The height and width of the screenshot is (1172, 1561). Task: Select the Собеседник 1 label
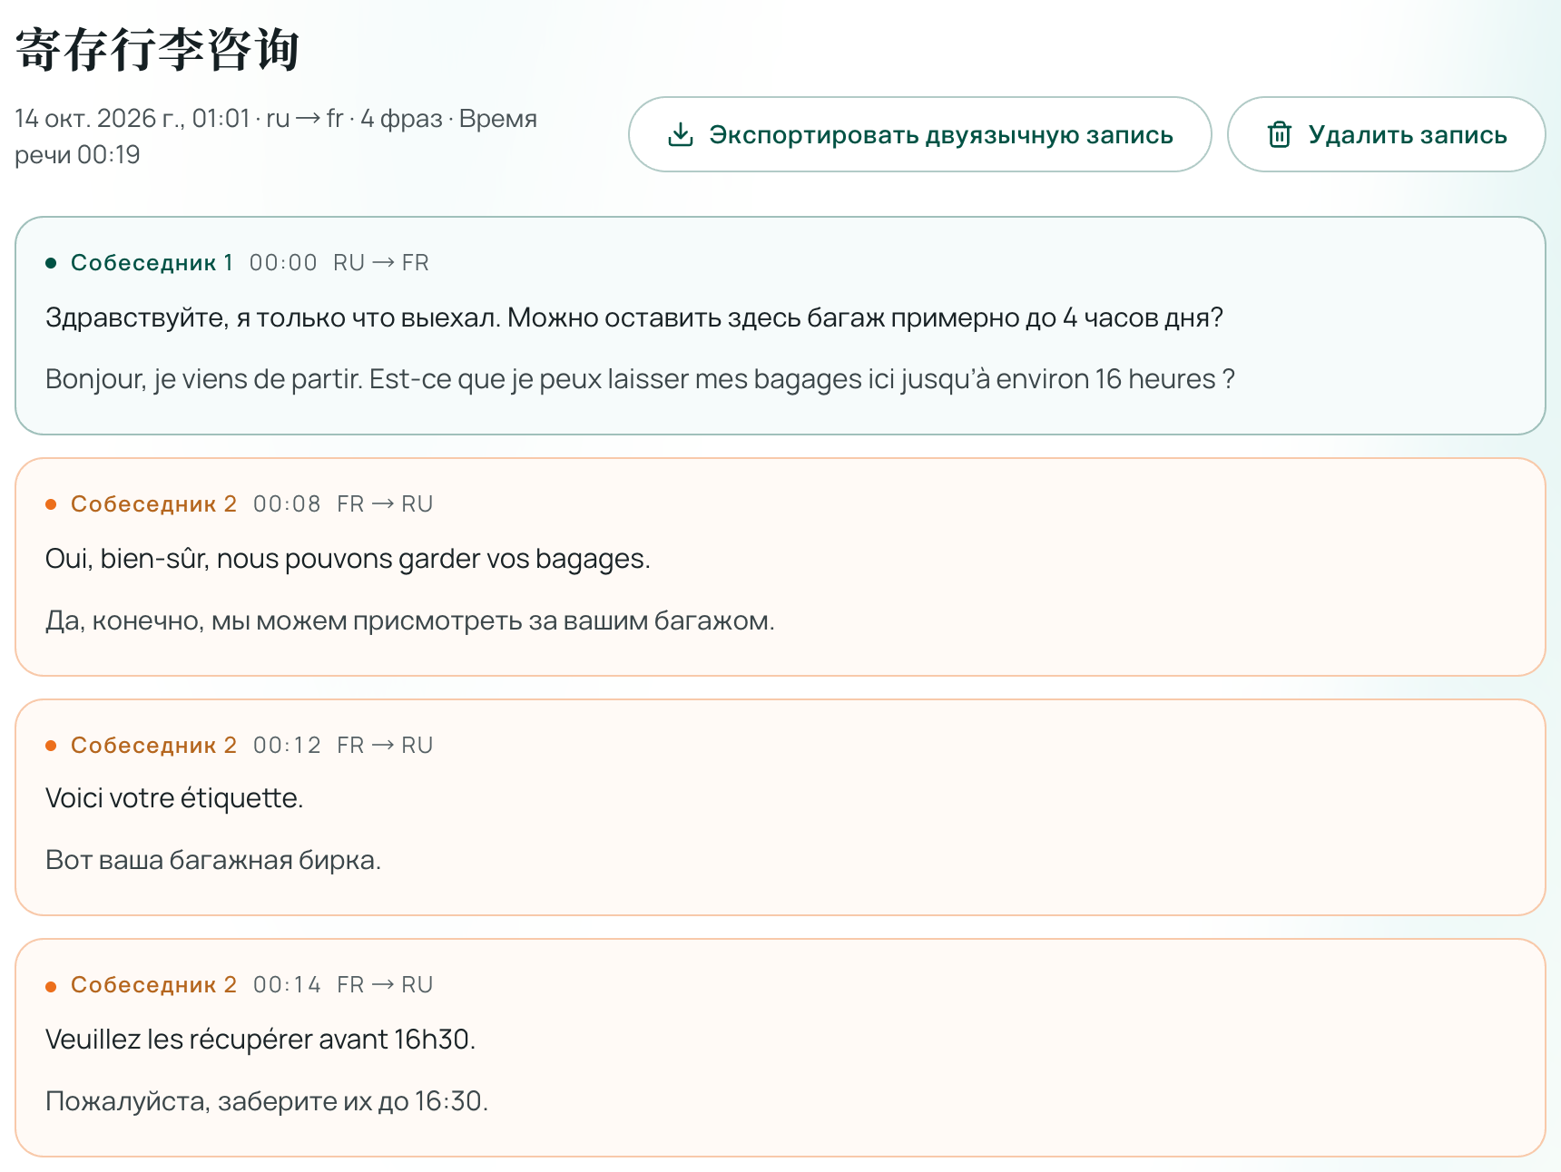[152, 263]
